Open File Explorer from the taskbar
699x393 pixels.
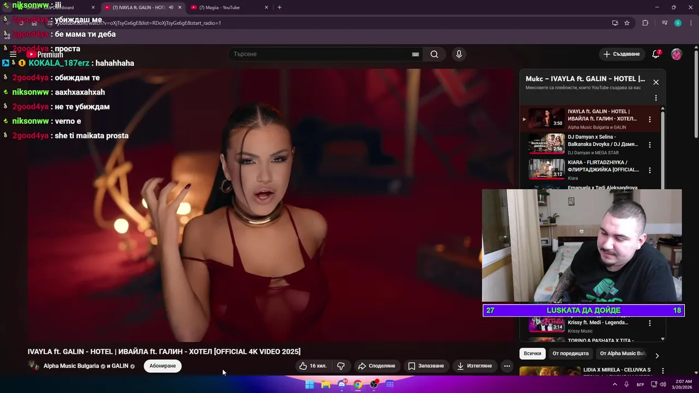326,384
